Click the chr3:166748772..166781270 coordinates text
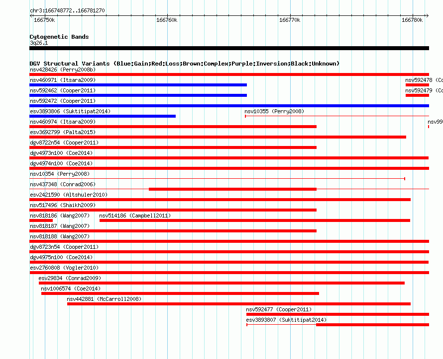 click(67, 10)
